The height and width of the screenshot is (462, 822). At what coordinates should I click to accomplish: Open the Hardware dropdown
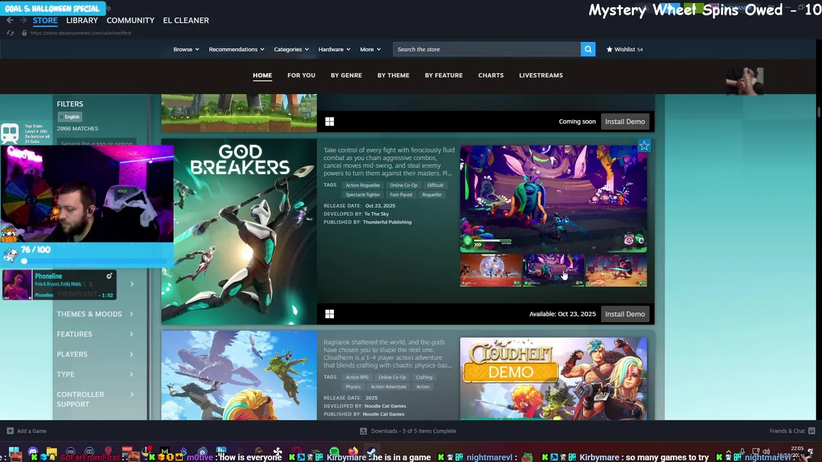335,49
